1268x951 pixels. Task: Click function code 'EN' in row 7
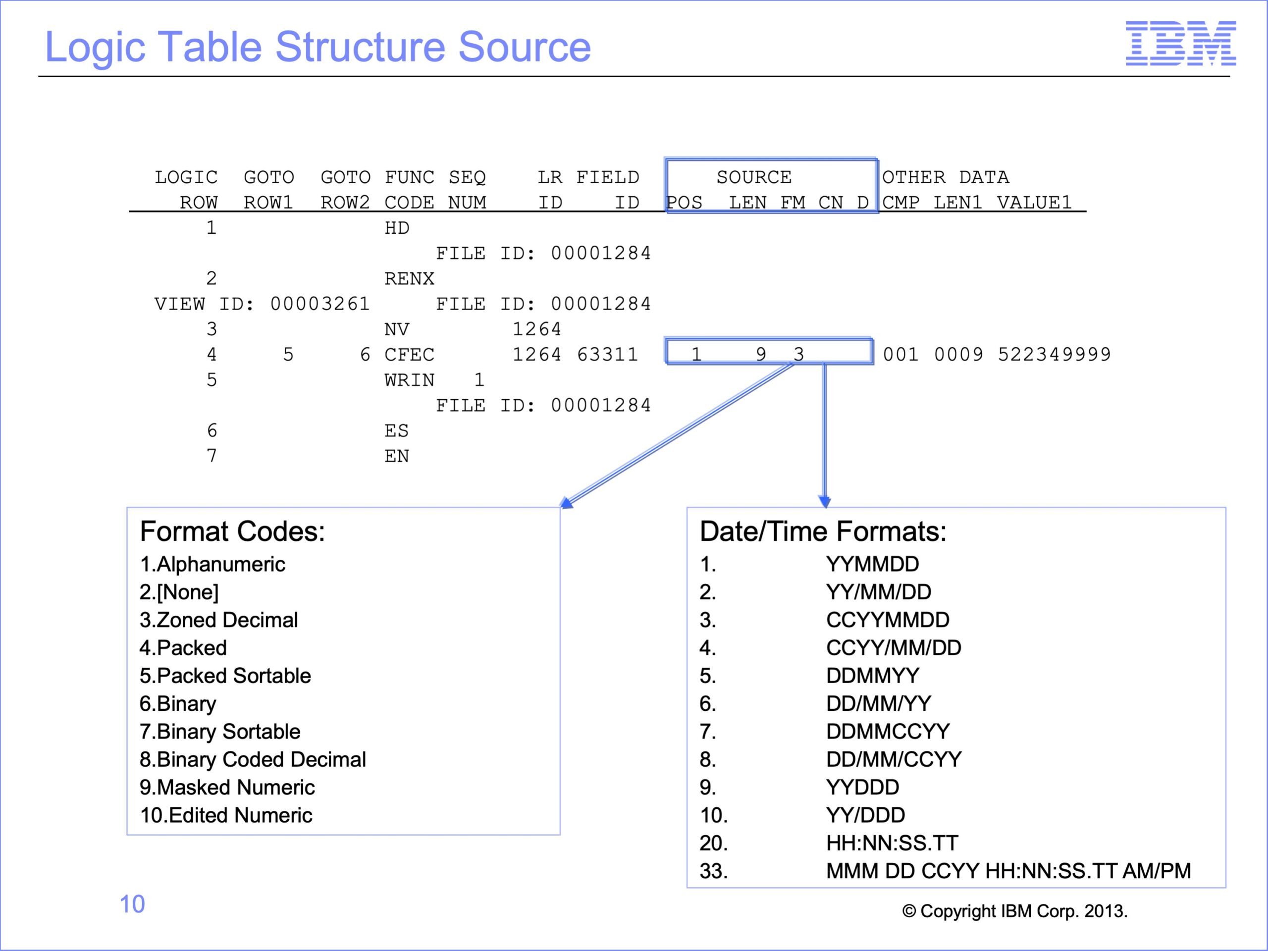397,456
